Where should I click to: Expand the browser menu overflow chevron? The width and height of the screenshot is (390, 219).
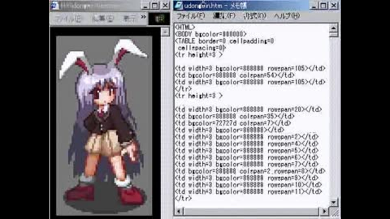coord(143,17)
